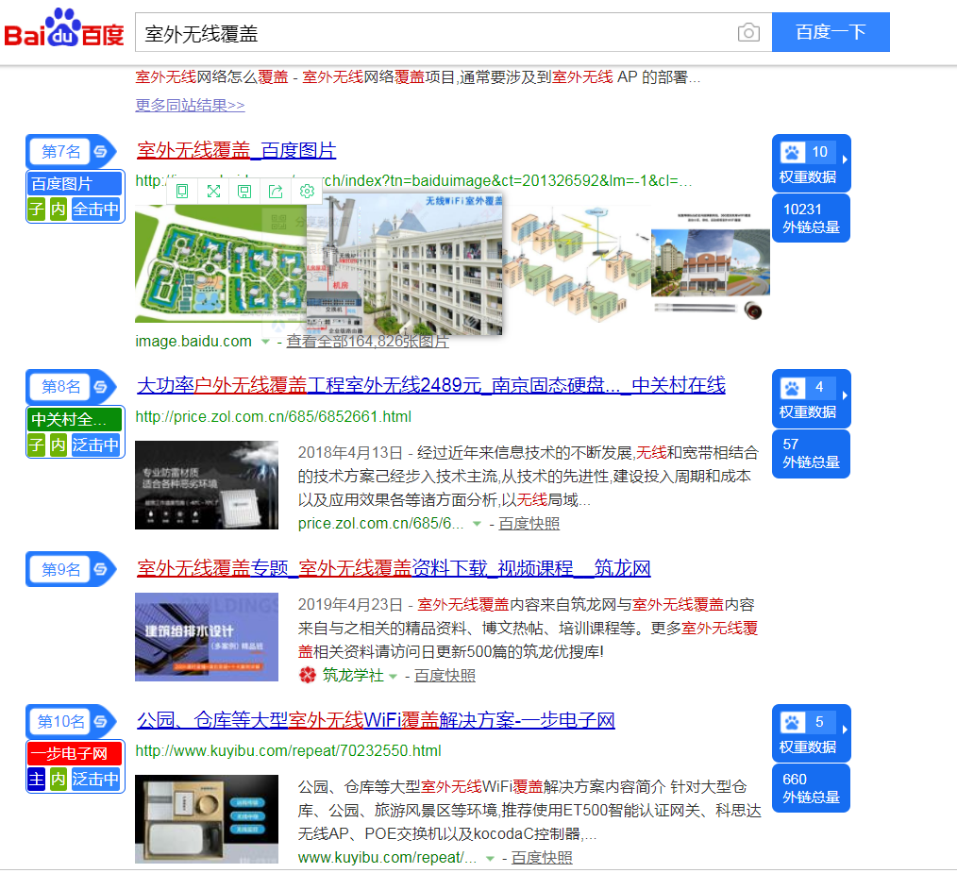The image size is (957, 873).
Task: Expand the dropdown arrow after www.kuyibu.com/repeat/...
Action: 490,858
